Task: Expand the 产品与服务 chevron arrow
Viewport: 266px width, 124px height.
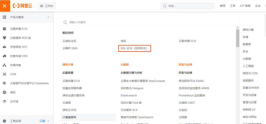Action: (x=48, y=17)
